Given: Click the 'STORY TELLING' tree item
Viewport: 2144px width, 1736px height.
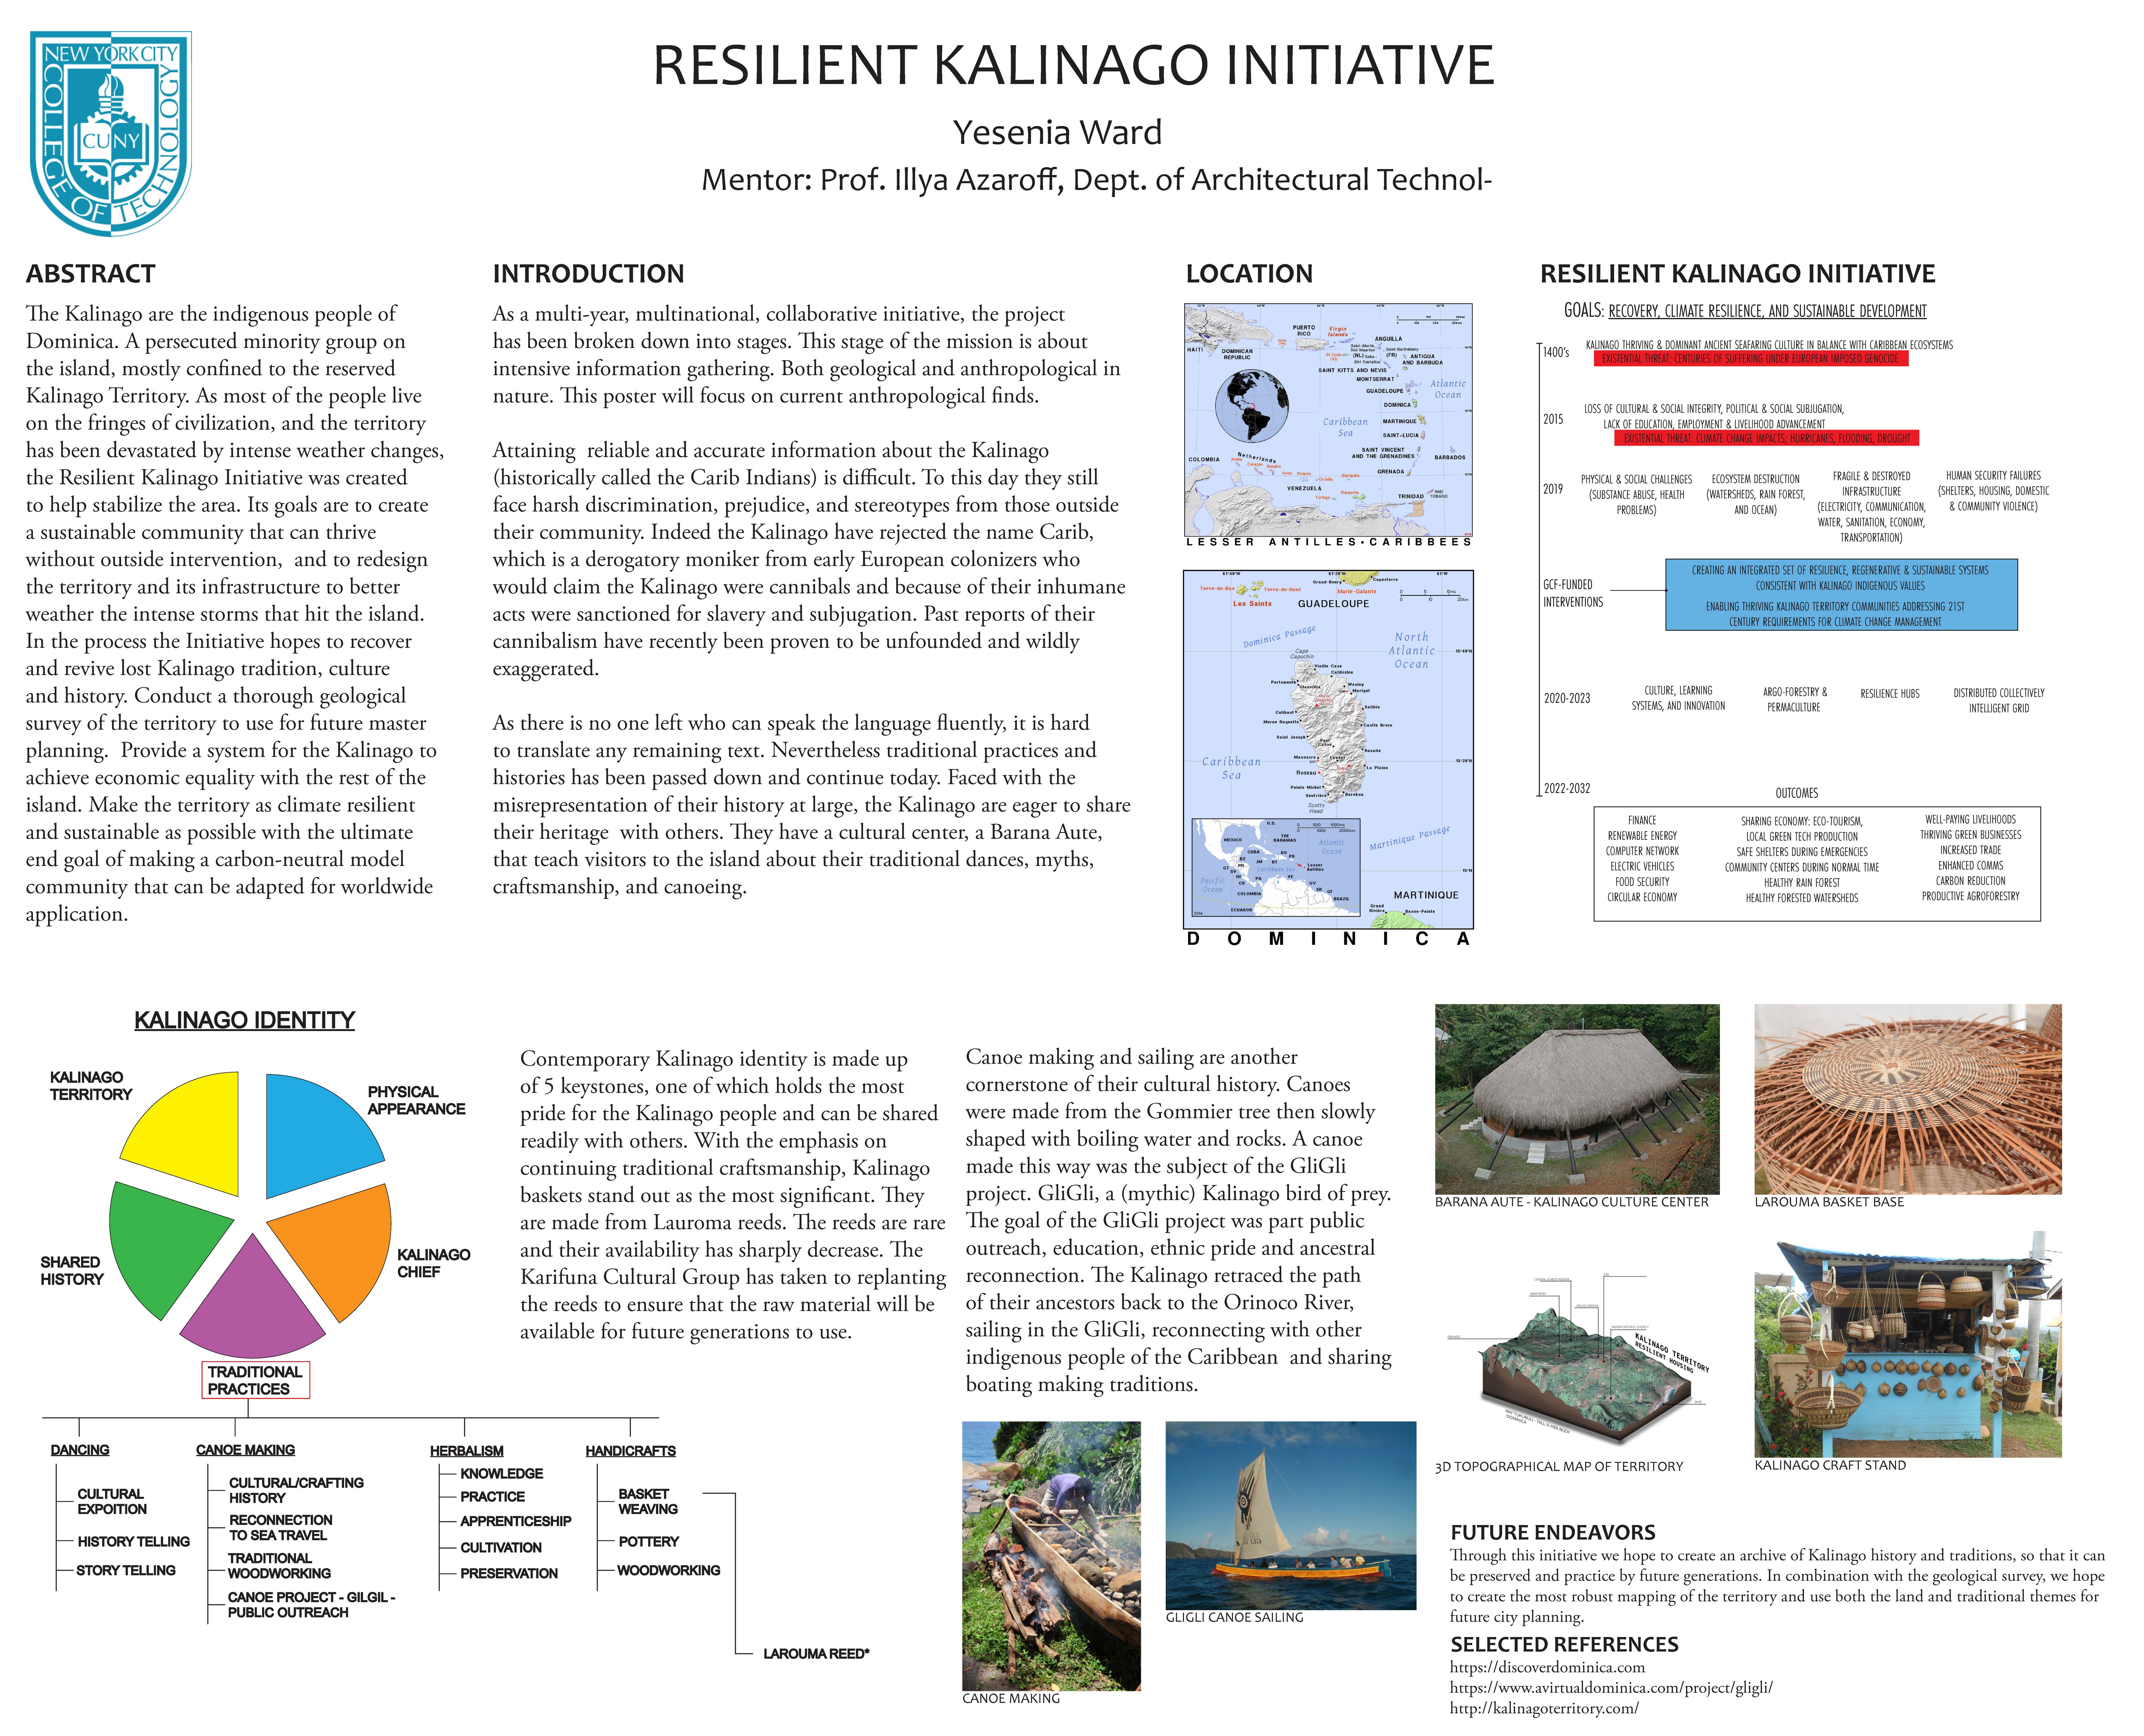Looking at the screenshot, I should tap(126, 1571).
